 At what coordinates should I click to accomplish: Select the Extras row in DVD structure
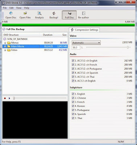coord(35,50)
